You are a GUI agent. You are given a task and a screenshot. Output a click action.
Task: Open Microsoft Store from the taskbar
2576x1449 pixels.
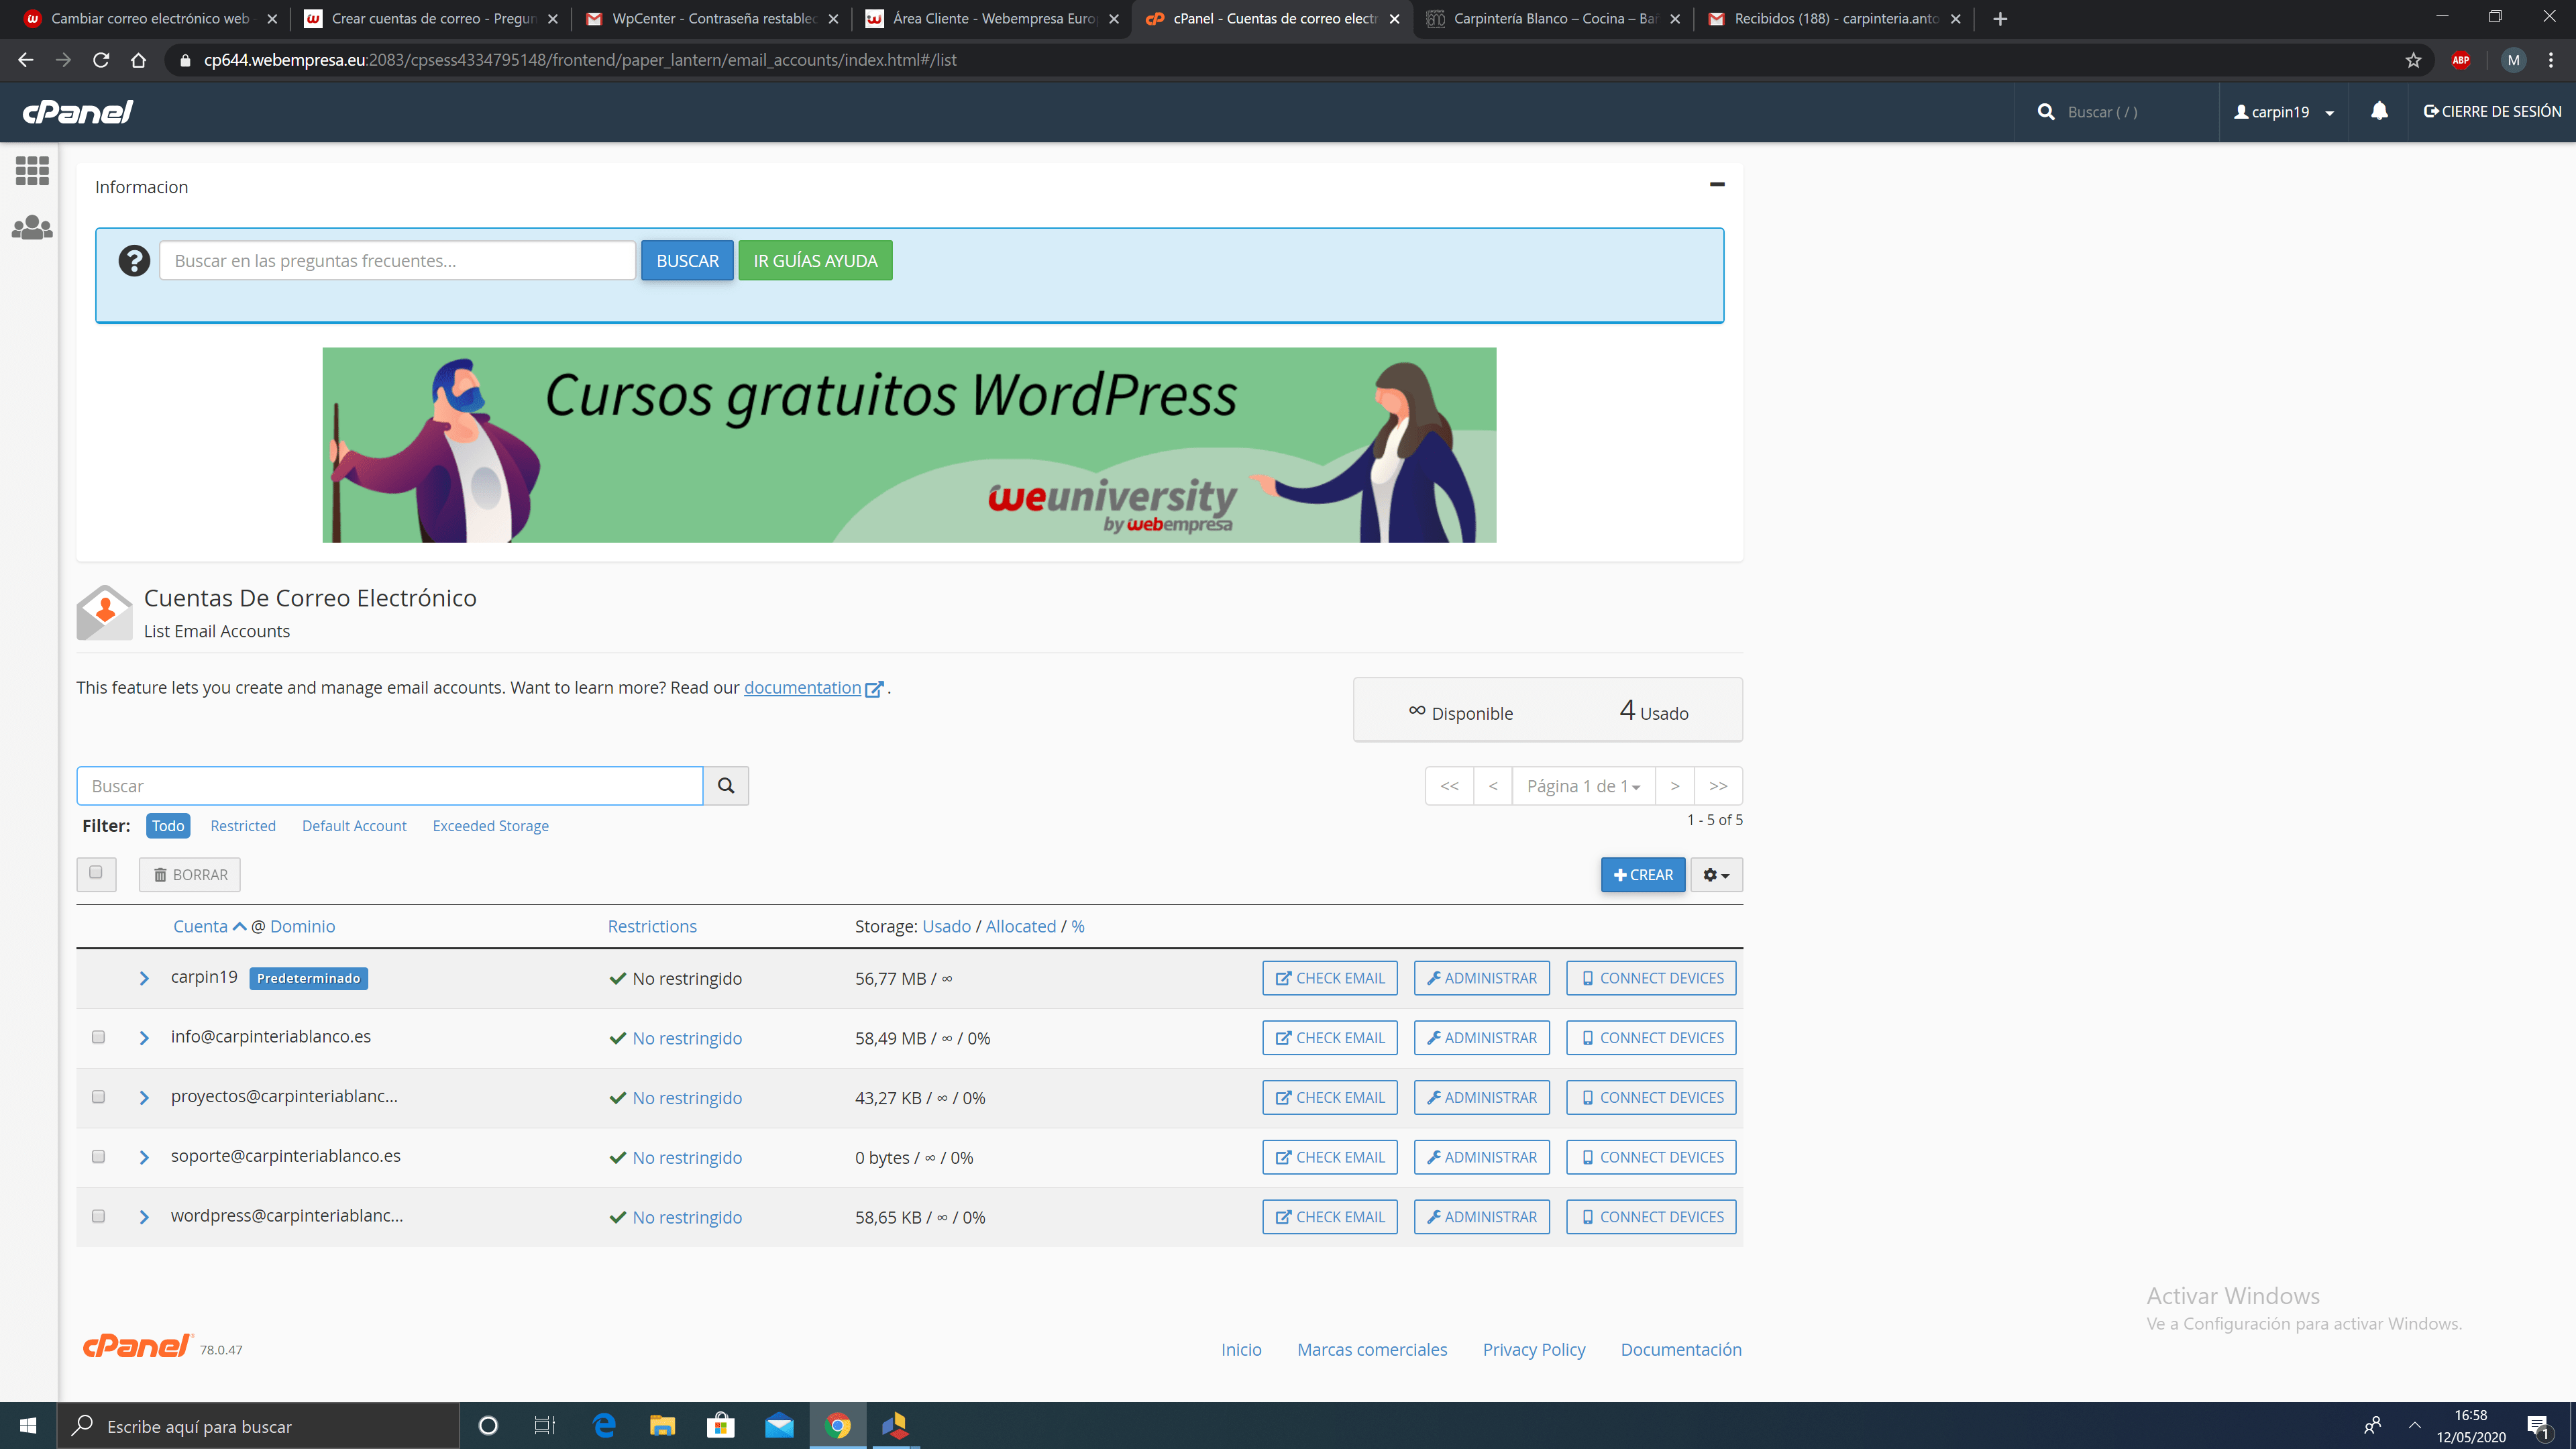(720, 1426)
